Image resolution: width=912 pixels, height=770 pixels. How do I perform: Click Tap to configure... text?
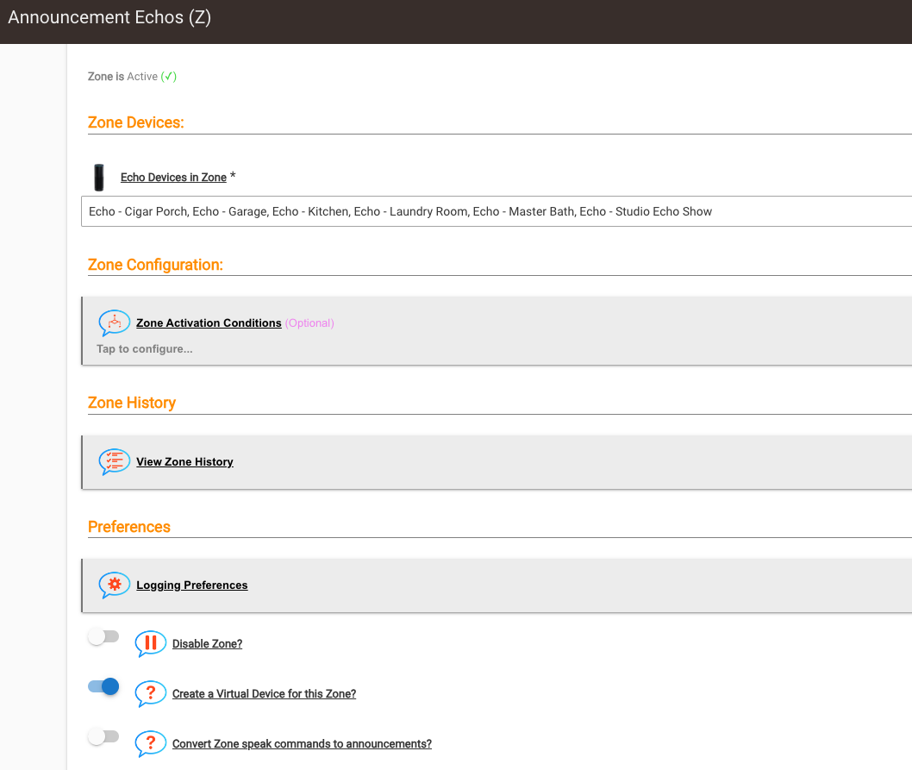click(x=144, y=349)
